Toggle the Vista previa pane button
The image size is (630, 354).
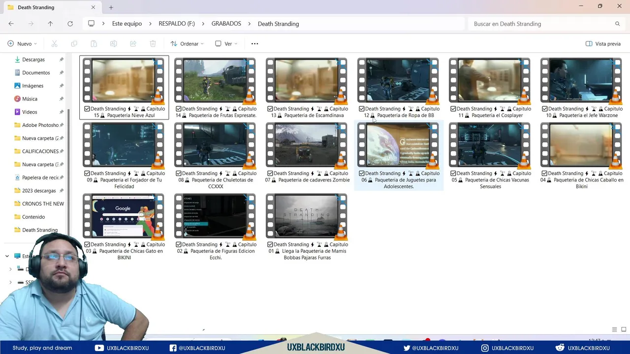603,44
